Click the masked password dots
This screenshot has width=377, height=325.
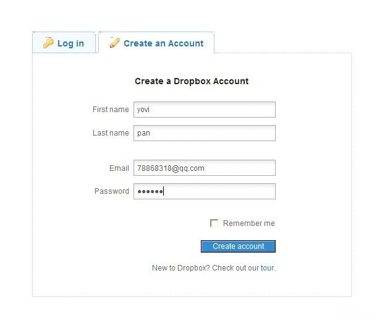(x=150, y=192)
